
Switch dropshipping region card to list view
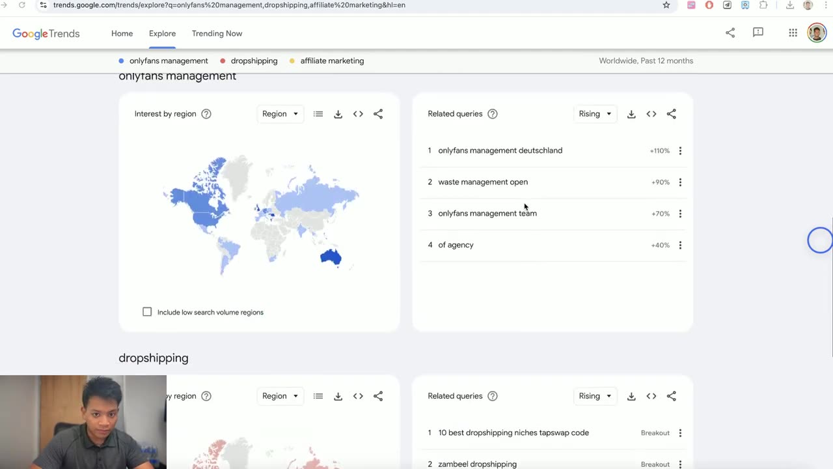coord(318,396)
